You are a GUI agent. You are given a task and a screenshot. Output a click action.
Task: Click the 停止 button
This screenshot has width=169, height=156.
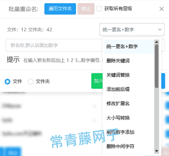coord(86,9)
